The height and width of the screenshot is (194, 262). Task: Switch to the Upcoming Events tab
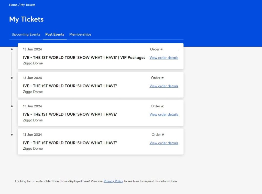pyautogui.click(x=26, y=34)
